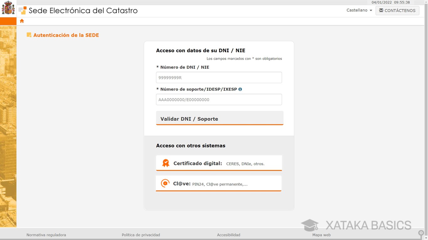428x240 pixels.
Task: Click the Accesibilidad footer entry
Action: coord(228,235)
